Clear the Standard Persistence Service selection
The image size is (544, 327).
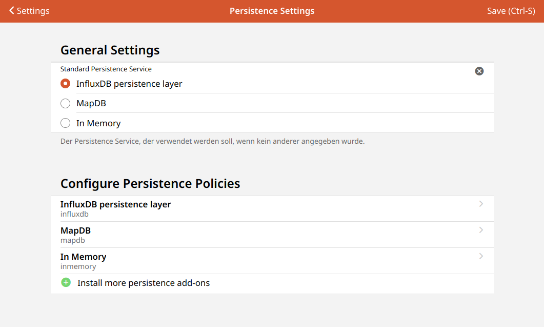coord(479,71)
